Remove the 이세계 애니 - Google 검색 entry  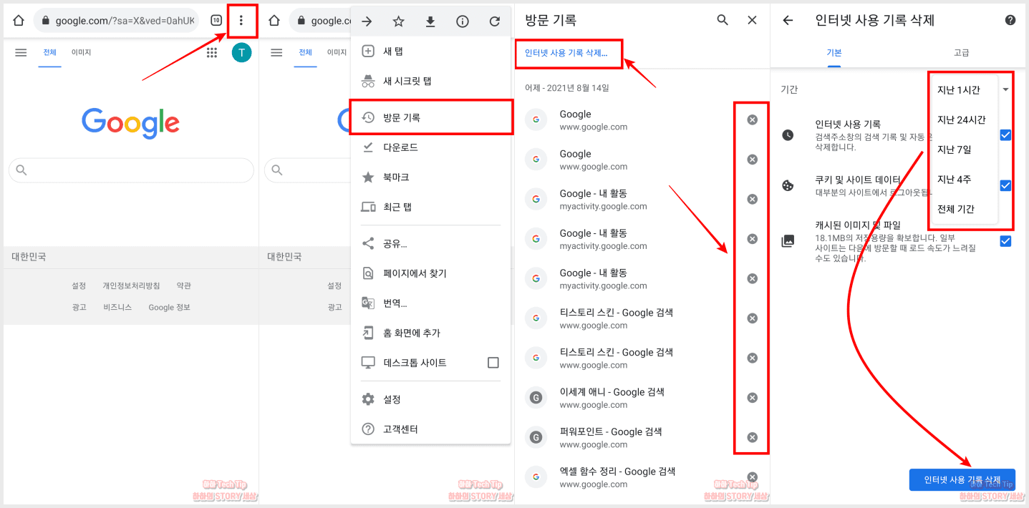click(x=752, y=398)
